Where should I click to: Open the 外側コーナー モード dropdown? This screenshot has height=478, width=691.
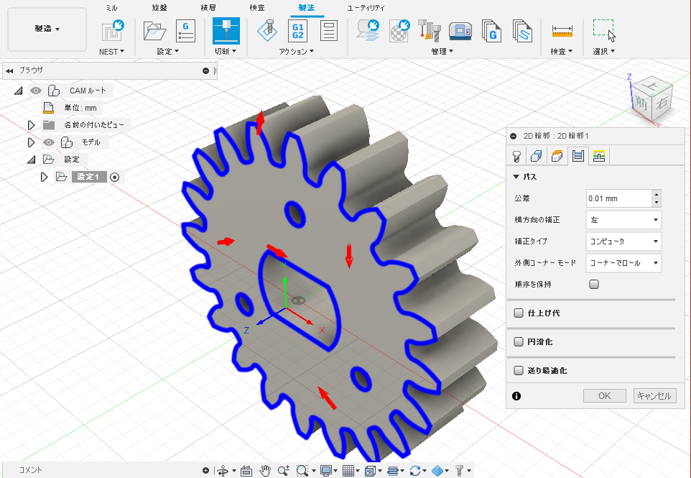(623, 263)
